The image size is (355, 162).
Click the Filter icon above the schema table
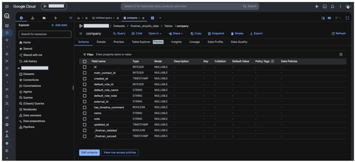[x=85, y=54]
